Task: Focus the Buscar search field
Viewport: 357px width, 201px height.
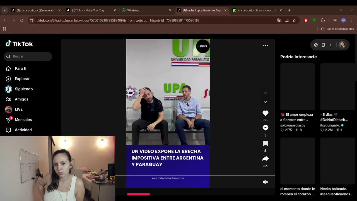Action: tap(28, 56)
